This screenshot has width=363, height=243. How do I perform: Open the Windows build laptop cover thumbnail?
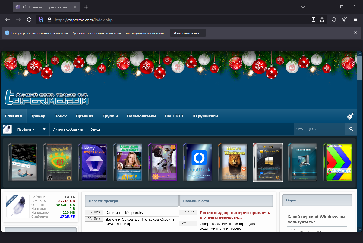23,162
